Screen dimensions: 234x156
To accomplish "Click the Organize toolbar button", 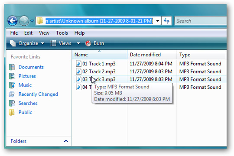I will (x=27, y=43).
